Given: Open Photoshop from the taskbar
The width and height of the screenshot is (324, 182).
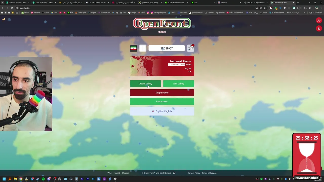Looking at the screenshot, I should tap(93, 179).
